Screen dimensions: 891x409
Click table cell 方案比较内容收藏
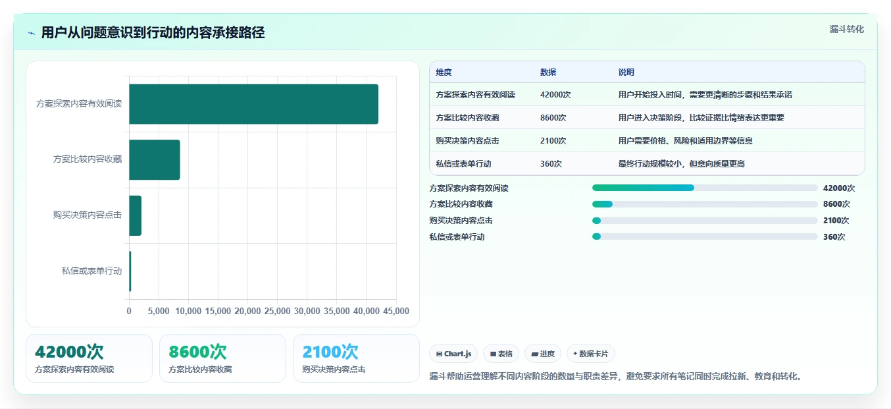tap(467, 118)
